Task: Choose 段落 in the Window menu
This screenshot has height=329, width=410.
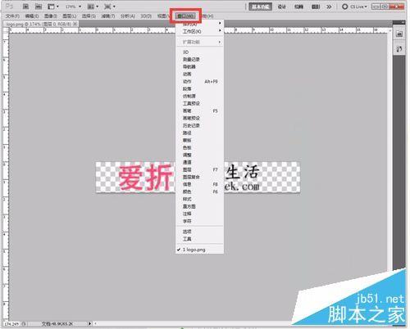Action: coord(199,88)
